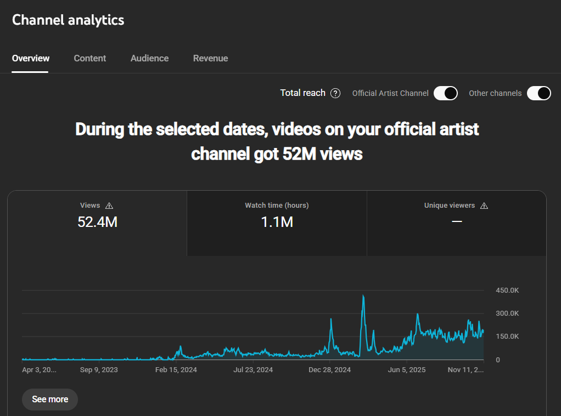Open the Revenue tab
The image size is (561, 416).
pyautogui.click(x=210, y=58)
